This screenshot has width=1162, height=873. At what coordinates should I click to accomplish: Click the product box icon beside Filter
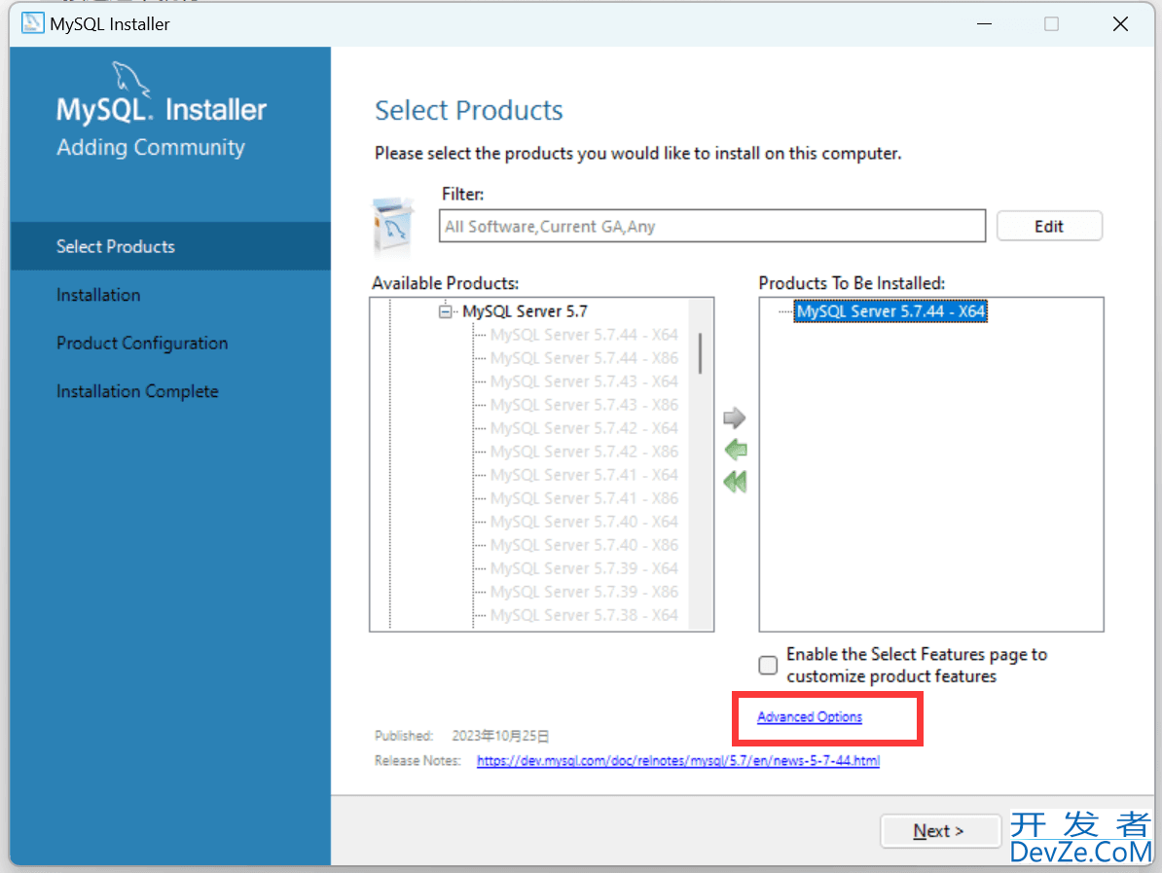point(392,225)
